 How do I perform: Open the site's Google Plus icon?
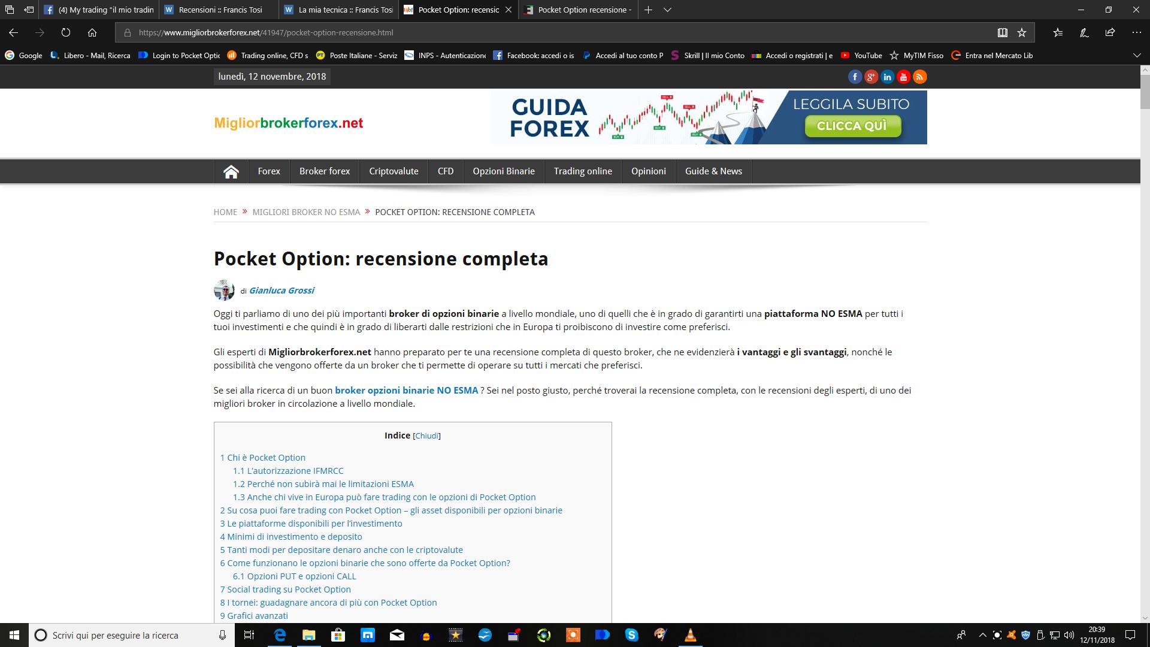coord(871,77)
